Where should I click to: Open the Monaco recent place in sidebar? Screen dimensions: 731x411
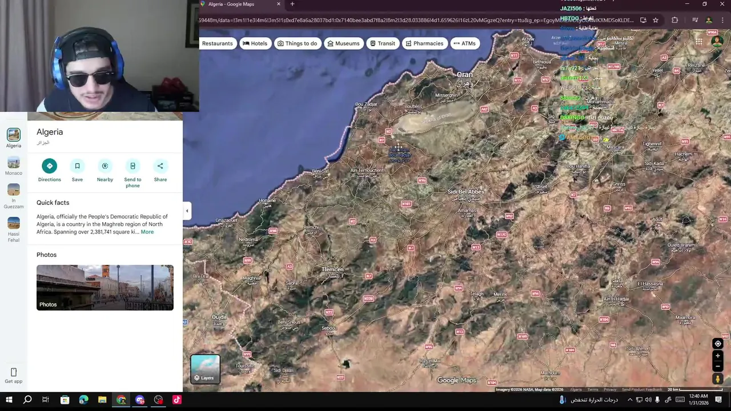[x=14, y=166]
